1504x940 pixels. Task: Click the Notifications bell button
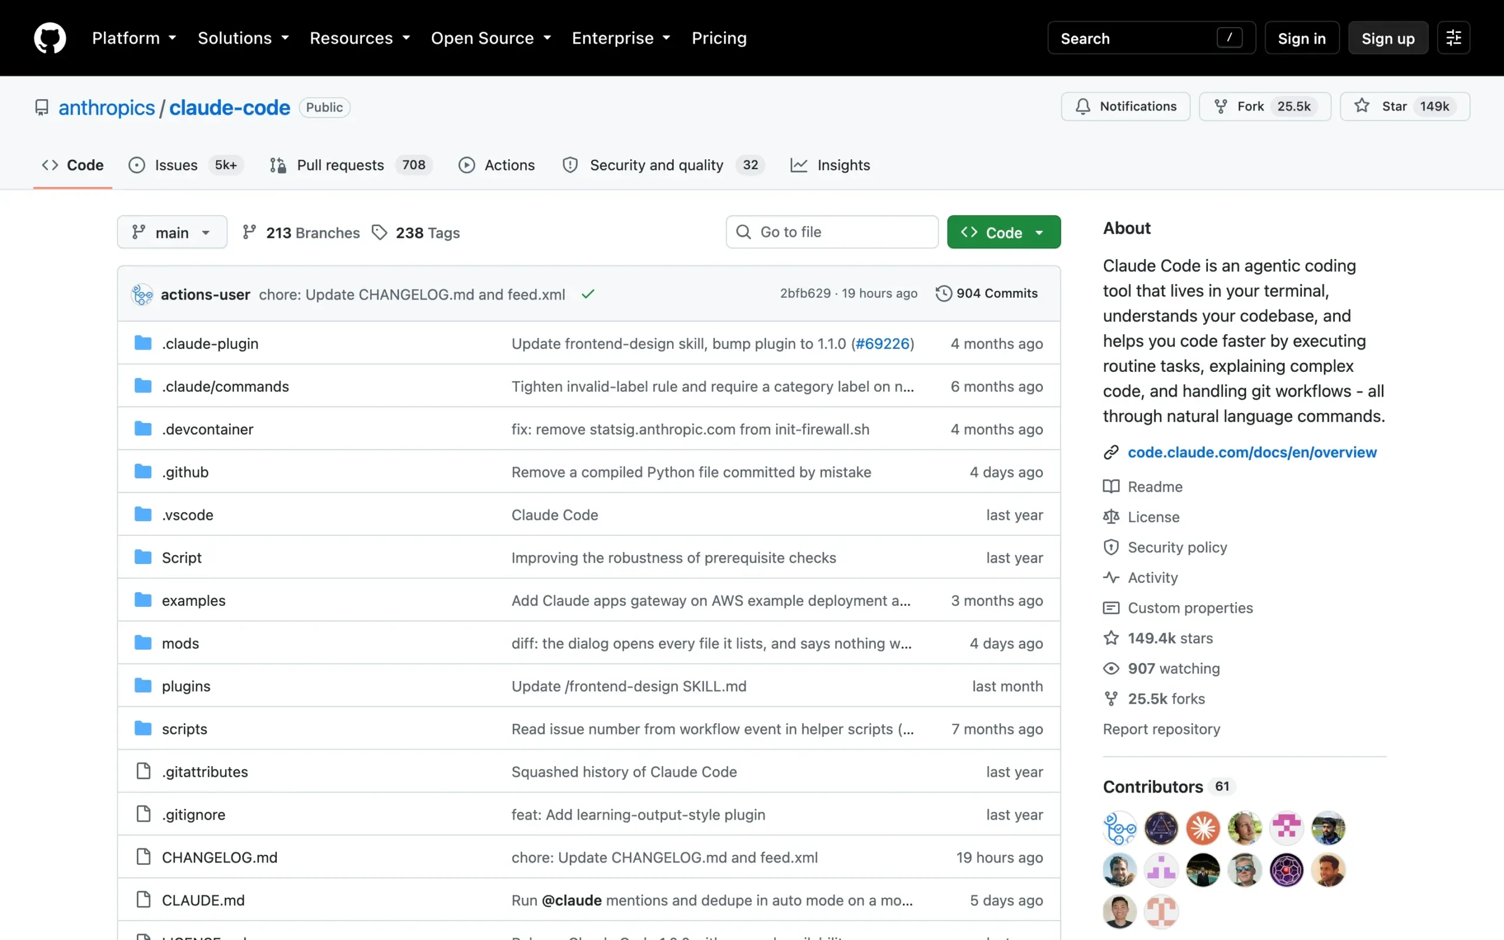click(1126, 106)
